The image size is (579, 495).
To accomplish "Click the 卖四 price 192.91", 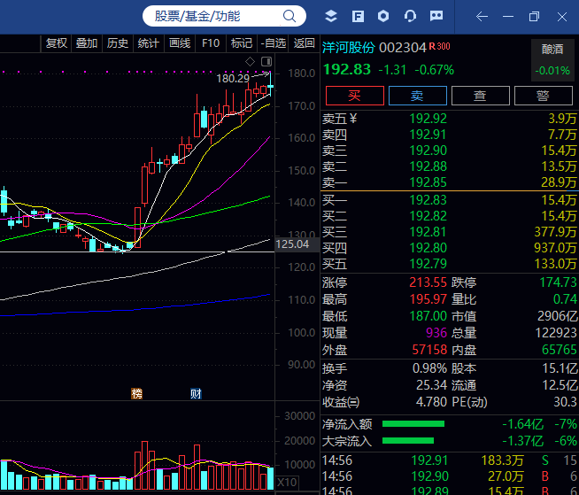I will 428,135.
